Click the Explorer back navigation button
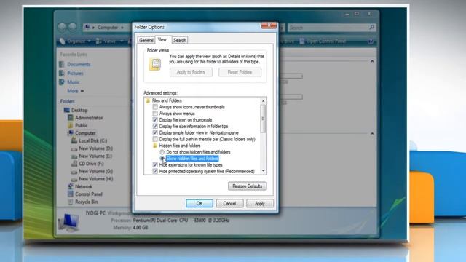Image resolution: width=466 pixels, height=262 pixels. tap(62, 28)
